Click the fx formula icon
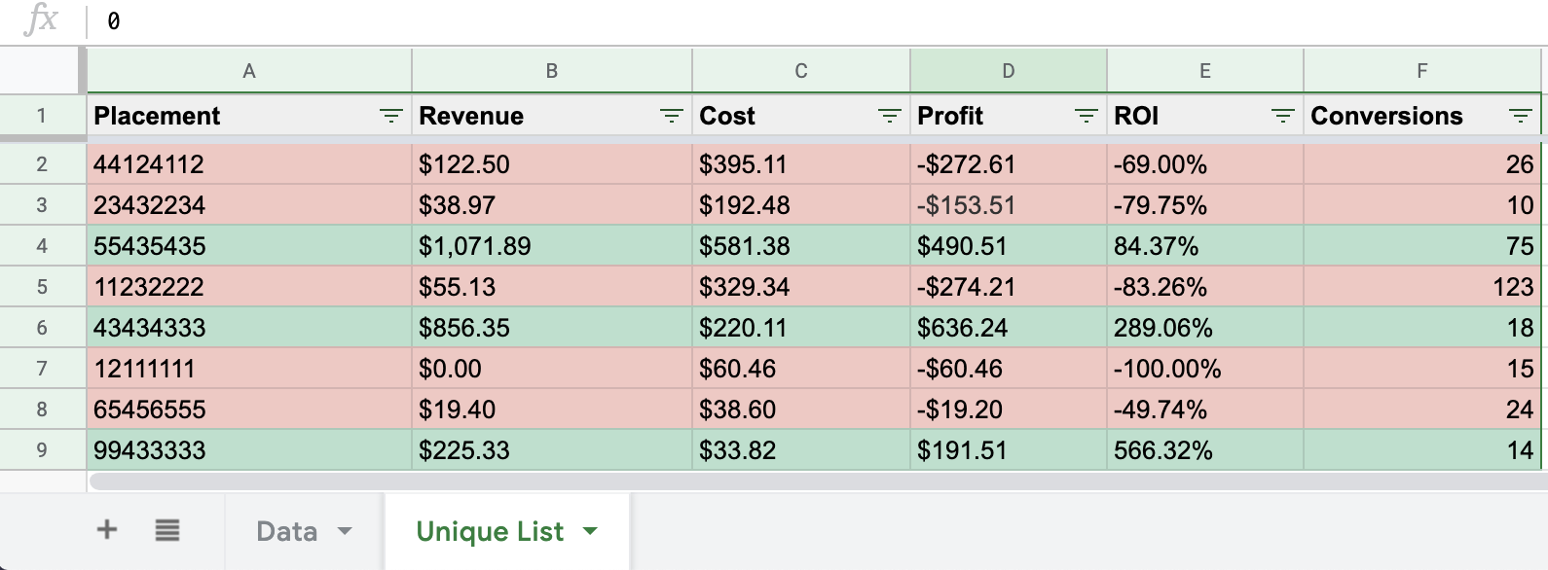The height and width of the screenshot is (570, 1548). (41, 19)
